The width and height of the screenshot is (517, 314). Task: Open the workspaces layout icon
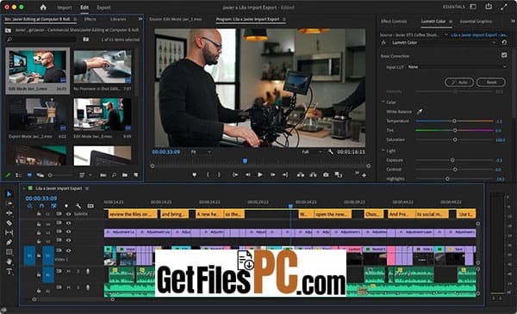point(473,7)
